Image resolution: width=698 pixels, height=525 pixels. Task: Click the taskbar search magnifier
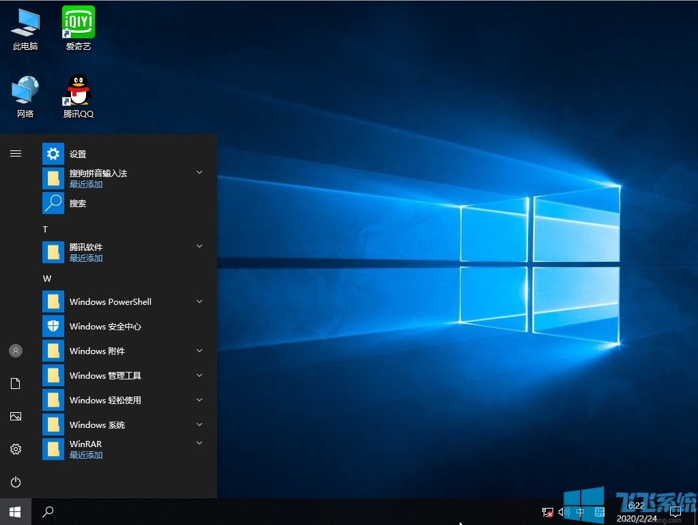tap(48, 511)
